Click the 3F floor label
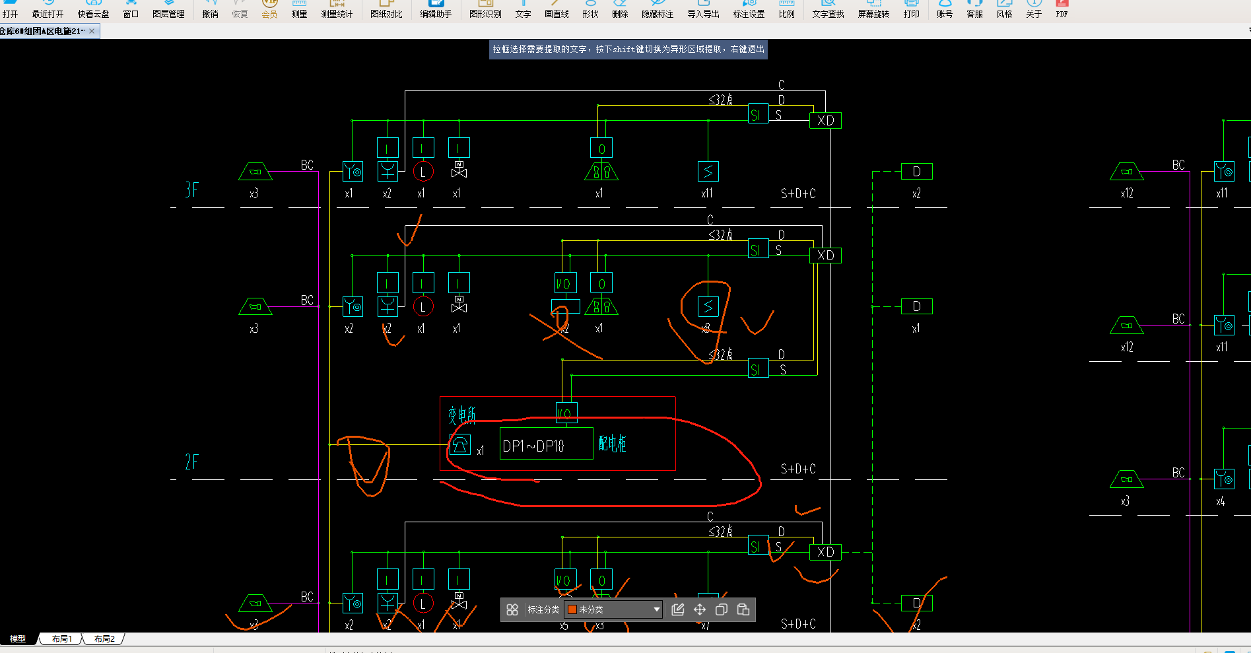1251x653 pixels. coord(191,190)
